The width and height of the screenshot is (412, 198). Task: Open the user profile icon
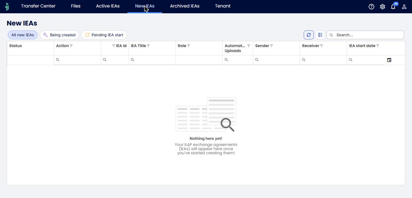404,7
